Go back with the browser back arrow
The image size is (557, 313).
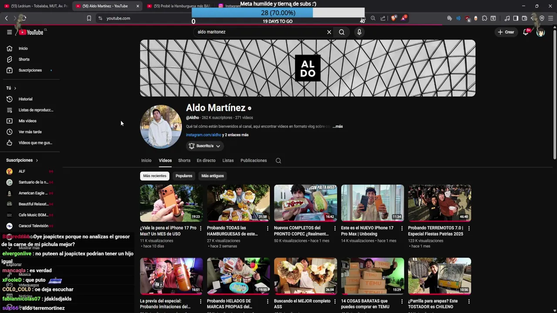[7, 18]
